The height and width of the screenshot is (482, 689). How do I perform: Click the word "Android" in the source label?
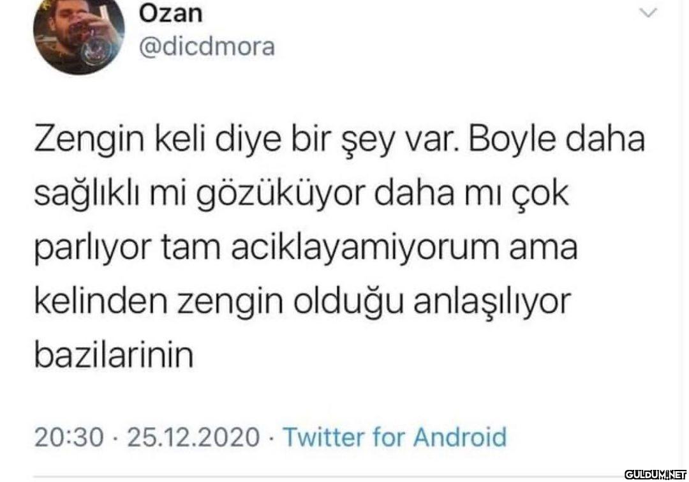coord(460,437)
